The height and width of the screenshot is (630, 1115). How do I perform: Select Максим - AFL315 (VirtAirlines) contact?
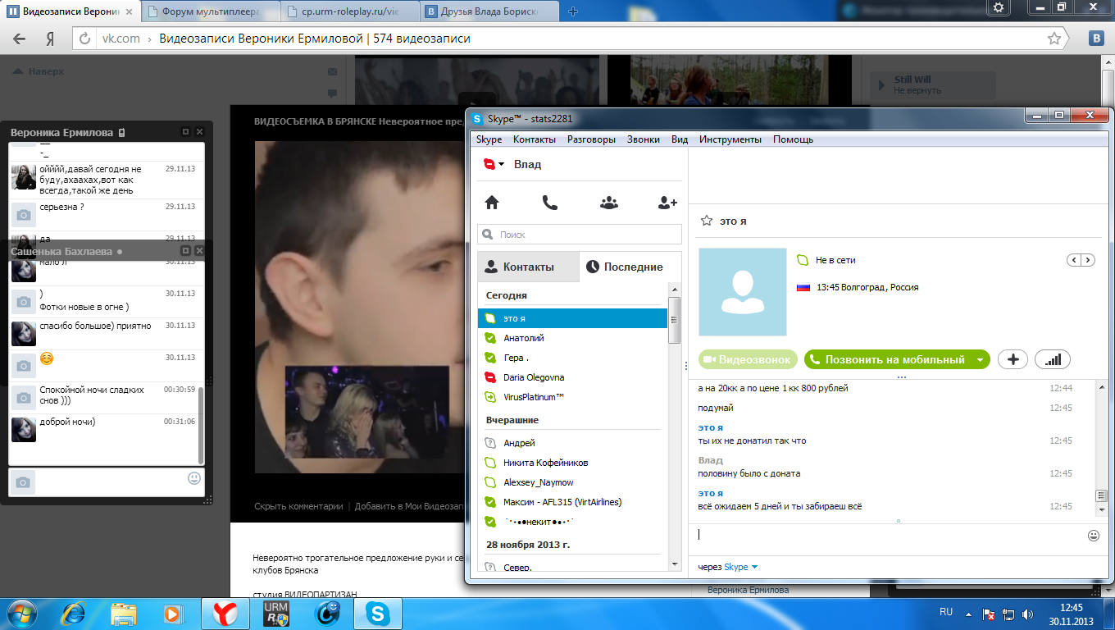pos(573,502)
